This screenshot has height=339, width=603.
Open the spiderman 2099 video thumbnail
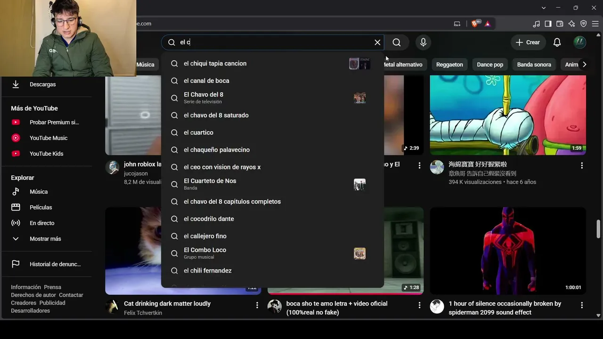(508, 250)
